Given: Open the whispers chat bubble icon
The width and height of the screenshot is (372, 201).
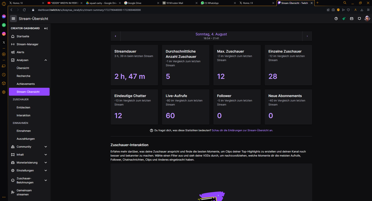Looking at the screenshot, I should coord(359,19).
